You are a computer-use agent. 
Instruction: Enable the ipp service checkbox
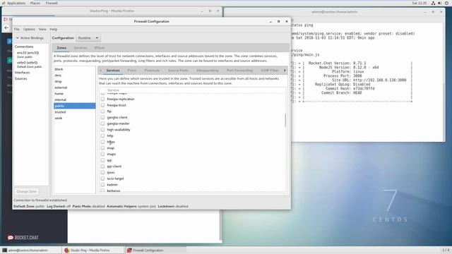point(102,160)
